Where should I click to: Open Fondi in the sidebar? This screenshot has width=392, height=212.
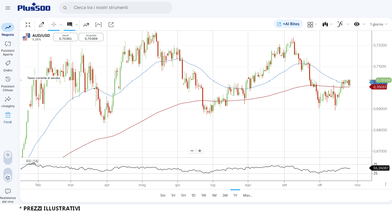(x=8, y=118)
